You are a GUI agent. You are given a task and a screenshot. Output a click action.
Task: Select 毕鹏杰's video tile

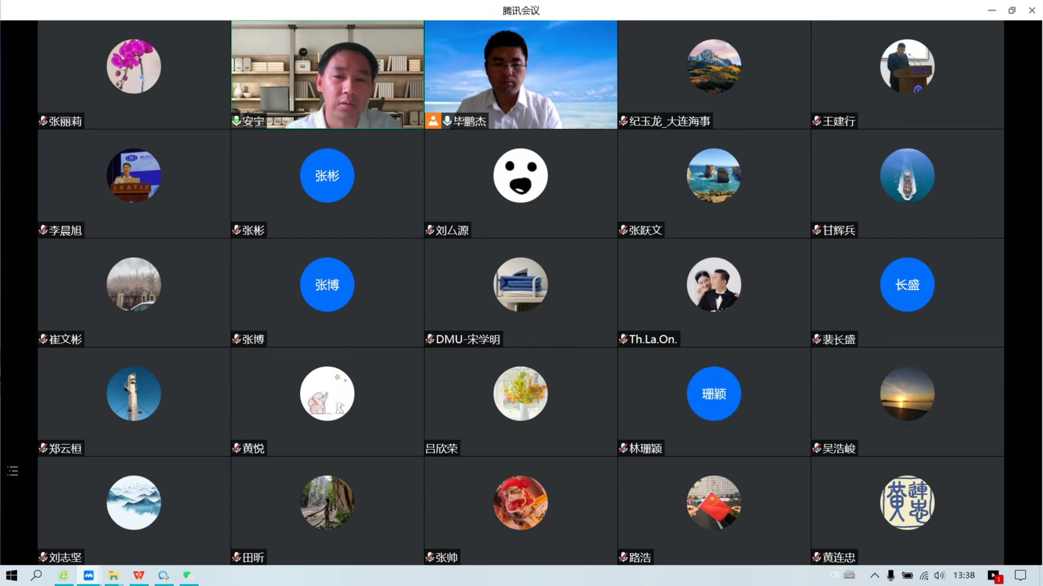[520, 71]
